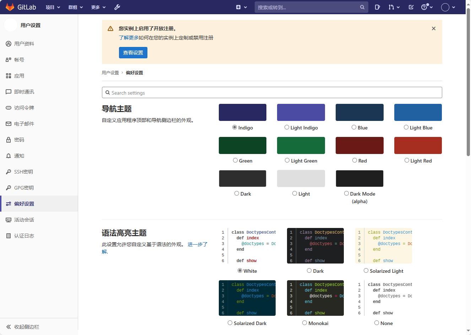Click the 密码 lock icon in sidebar
Image resolution: width=471 pixels, height=335 pixels.
click(x=9, y=140)
